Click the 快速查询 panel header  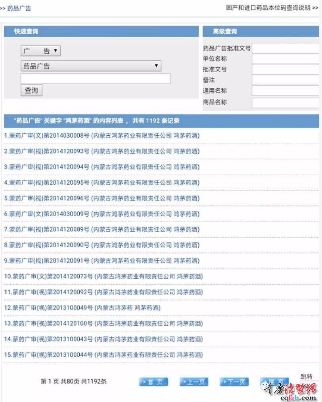(x=102, y=31)
